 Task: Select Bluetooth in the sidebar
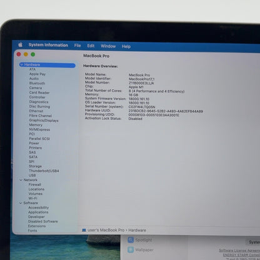(37, 83)
